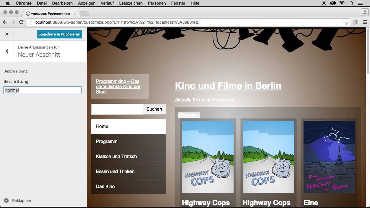Click Spotlight search icon in menu bar
Image resolution: width=370 pixels, height=208 pixels.
tap(351, 3)
